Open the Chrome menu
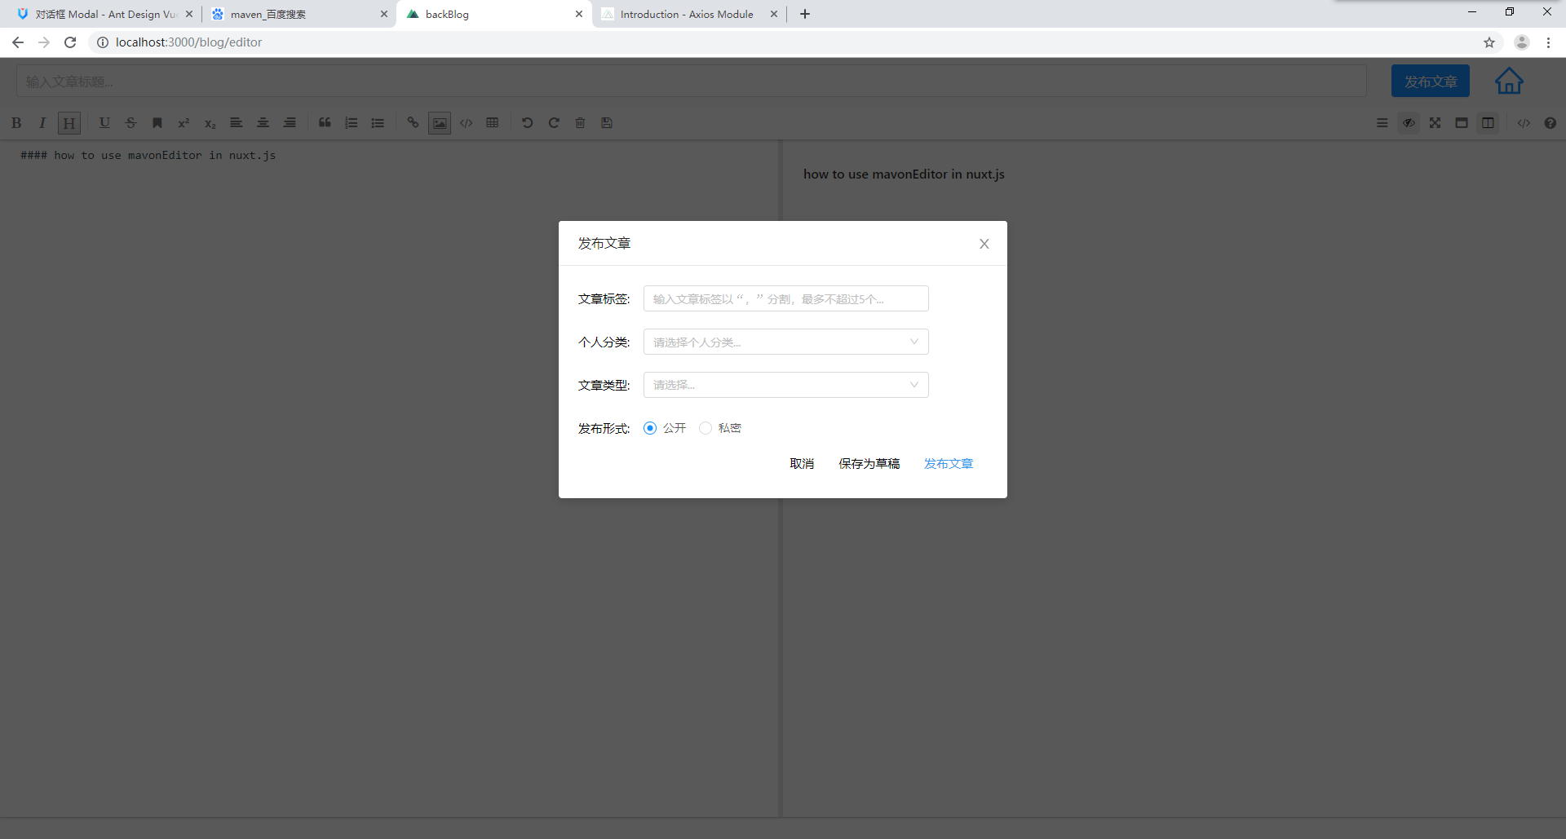This screenshot has width=1566, height=839. point(1548,42)
